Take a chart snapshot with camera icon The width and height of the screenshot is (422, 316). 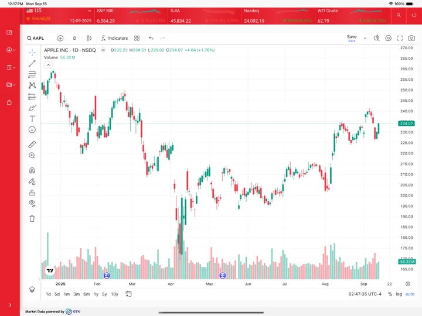point(411,38)
